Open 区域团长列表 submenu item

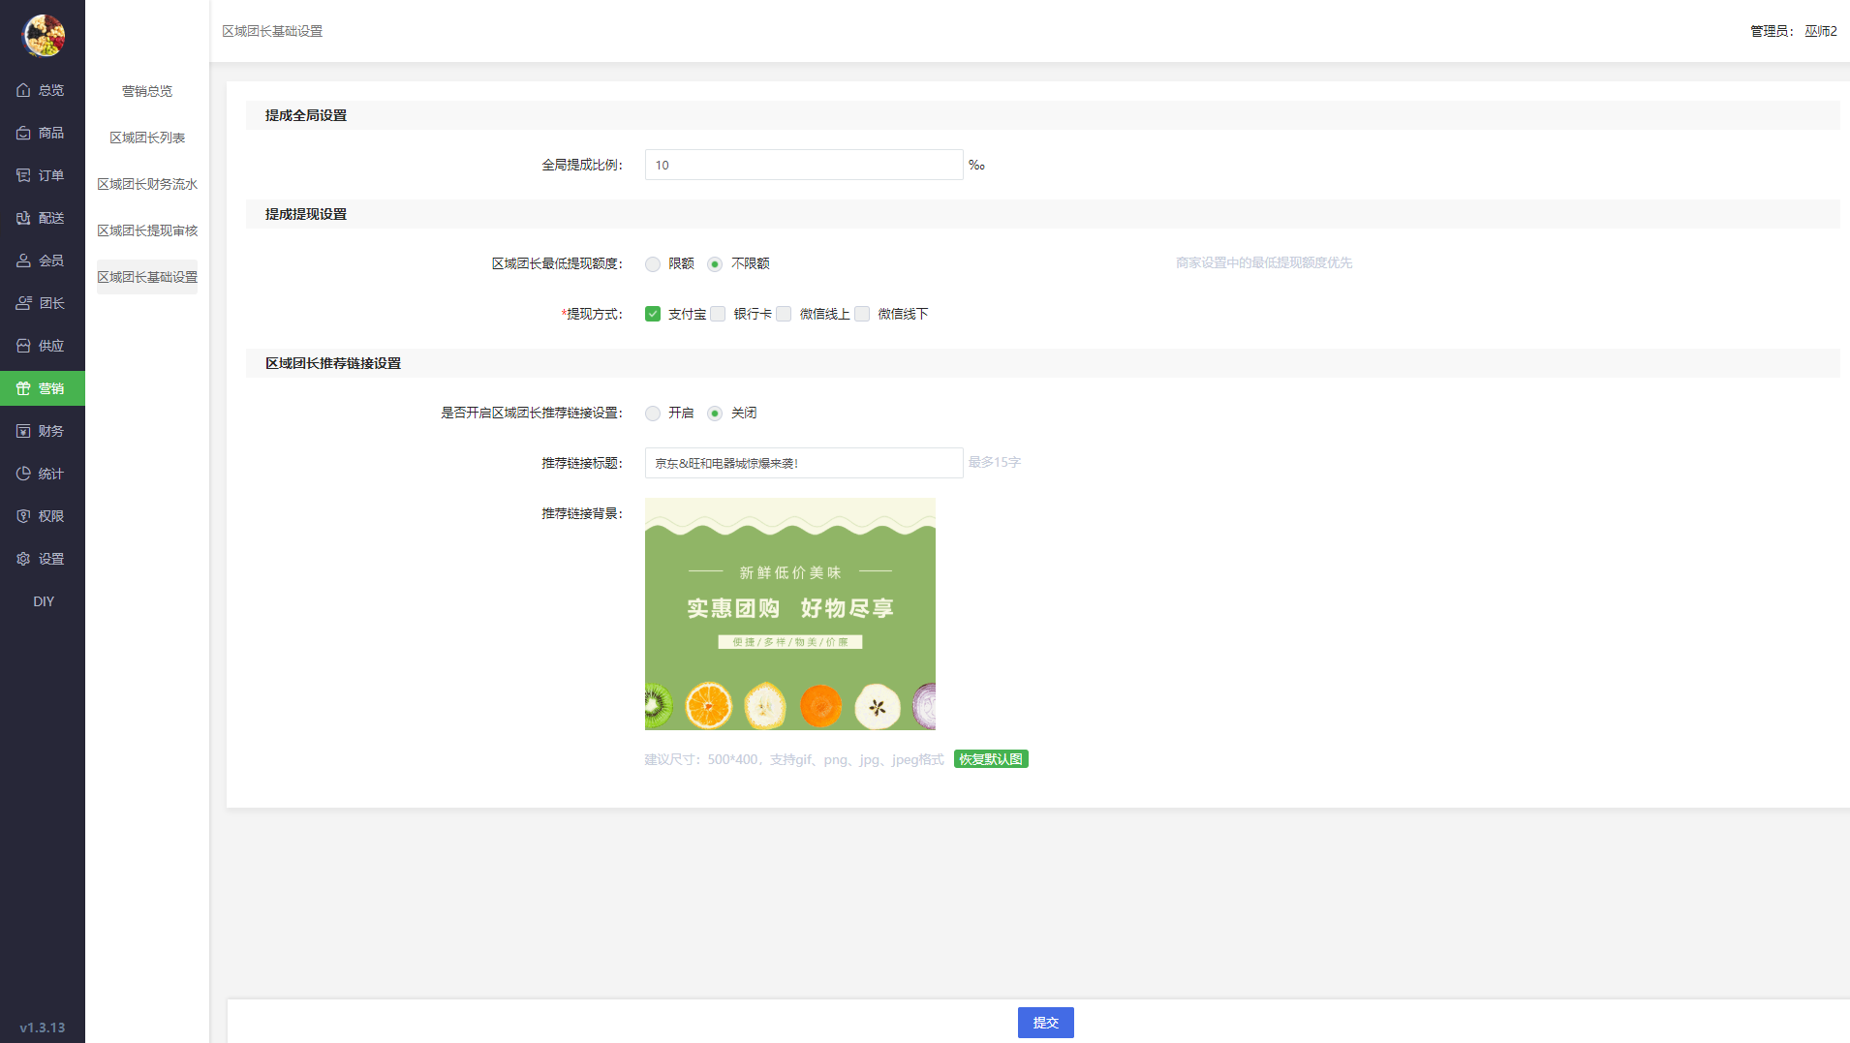(x=147, y=138)
